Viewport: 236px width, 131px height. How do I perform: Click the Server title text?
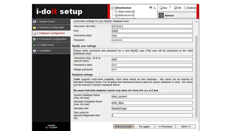tap(169, 16)
